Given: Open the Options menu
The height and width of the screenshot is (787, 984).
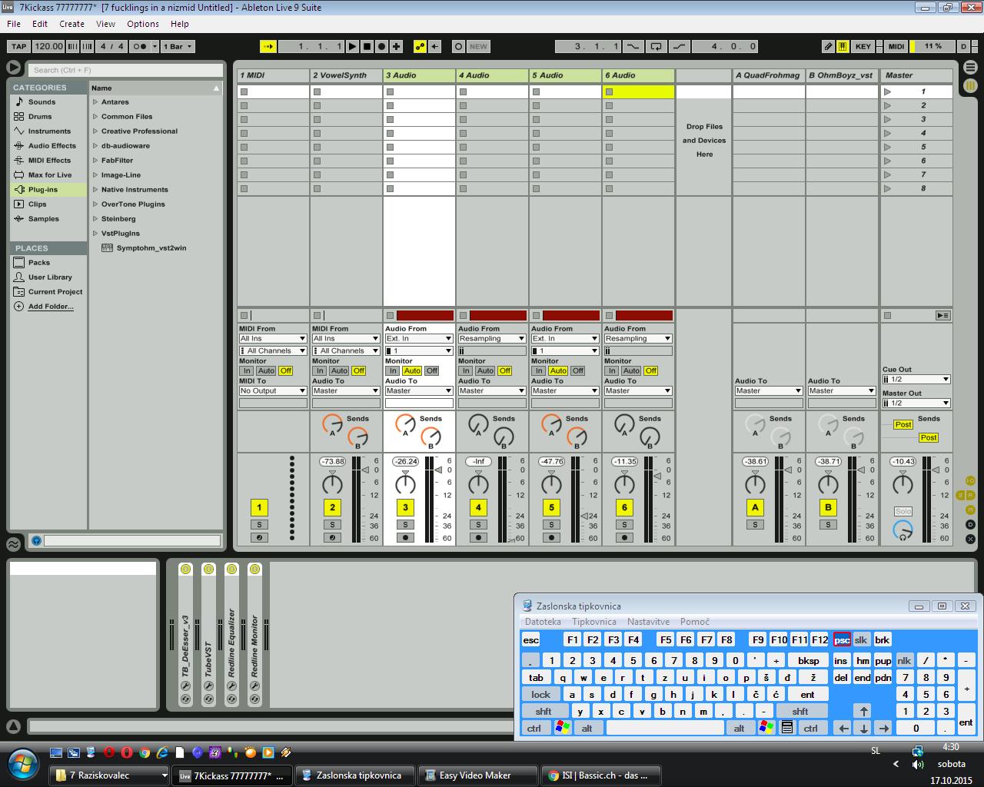Looking at the screenshot, I should pos(143,24).
